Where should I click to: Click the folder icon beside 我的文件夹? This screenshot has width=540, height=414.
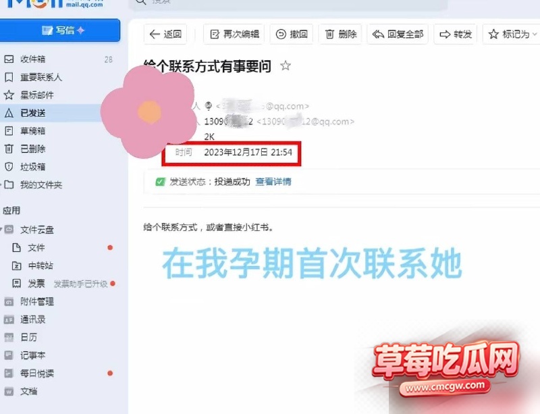click(9, 185)
